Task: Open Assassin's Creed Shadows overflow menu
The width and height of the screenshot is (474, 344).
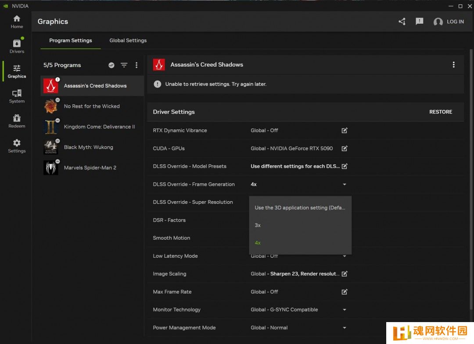Action: 453,64
